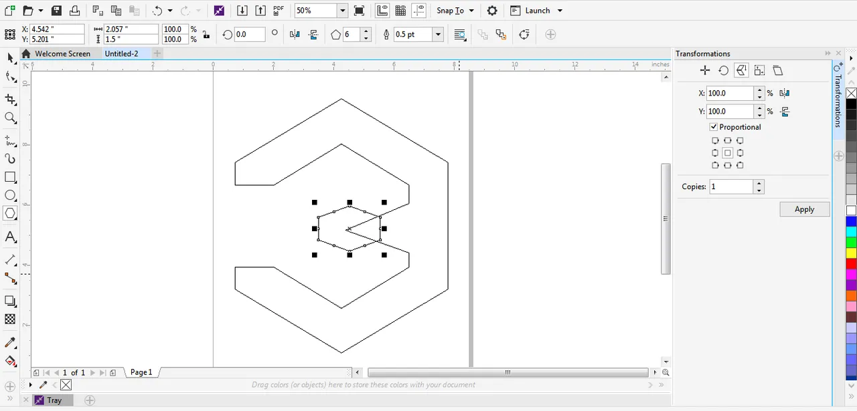Image resolution: width=857 pixels, height=411 pixels.
Task: Open Options via the gear icon
Action: tap(492, 11)
